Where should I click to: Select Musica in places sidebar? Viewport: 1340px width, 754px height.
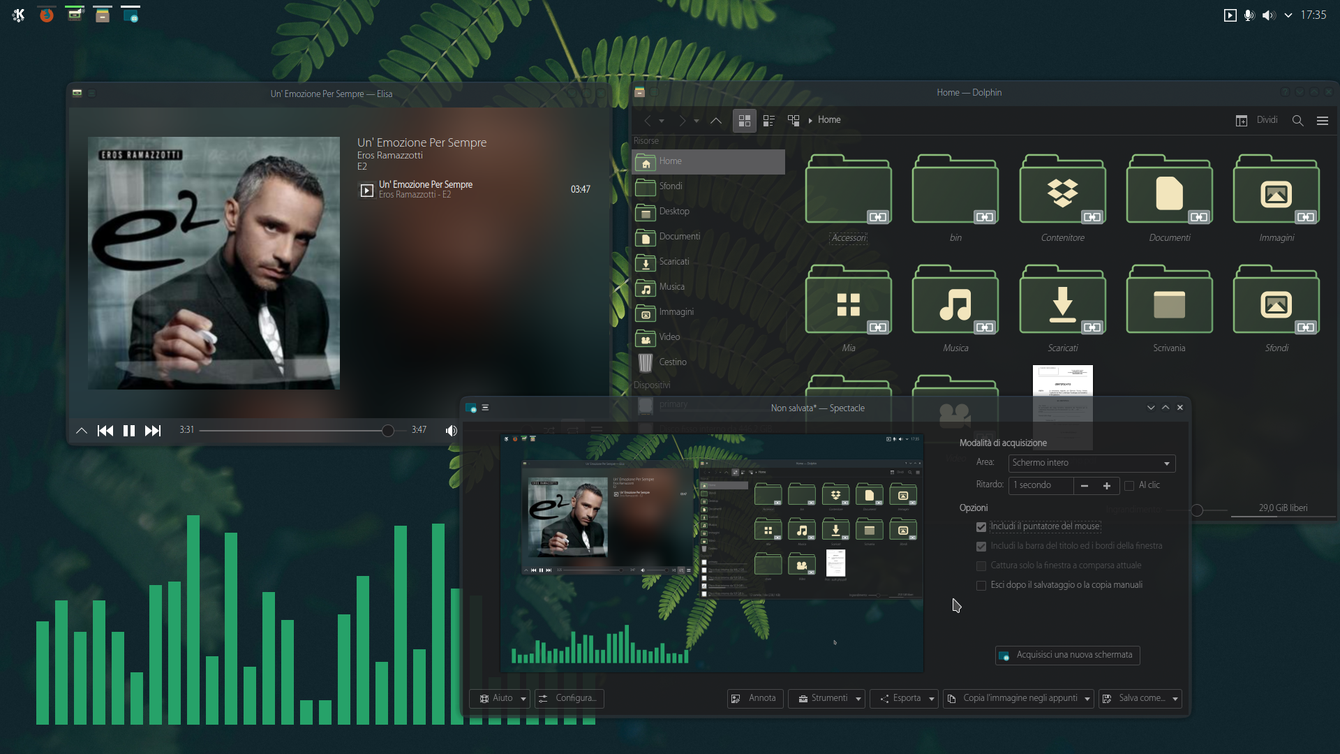[x=708, y=287]
